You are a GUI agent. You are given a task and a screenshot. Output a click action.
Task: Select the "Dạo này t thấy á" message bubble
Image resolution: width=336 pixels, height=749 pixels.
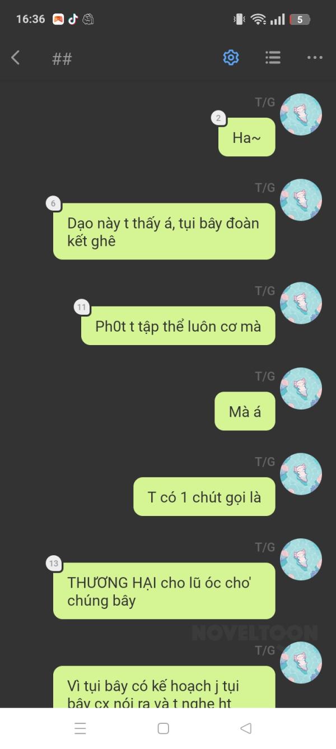164,231
